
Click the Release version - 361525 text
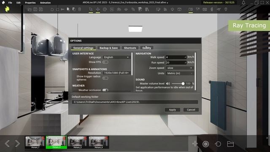tap(219, 3)
